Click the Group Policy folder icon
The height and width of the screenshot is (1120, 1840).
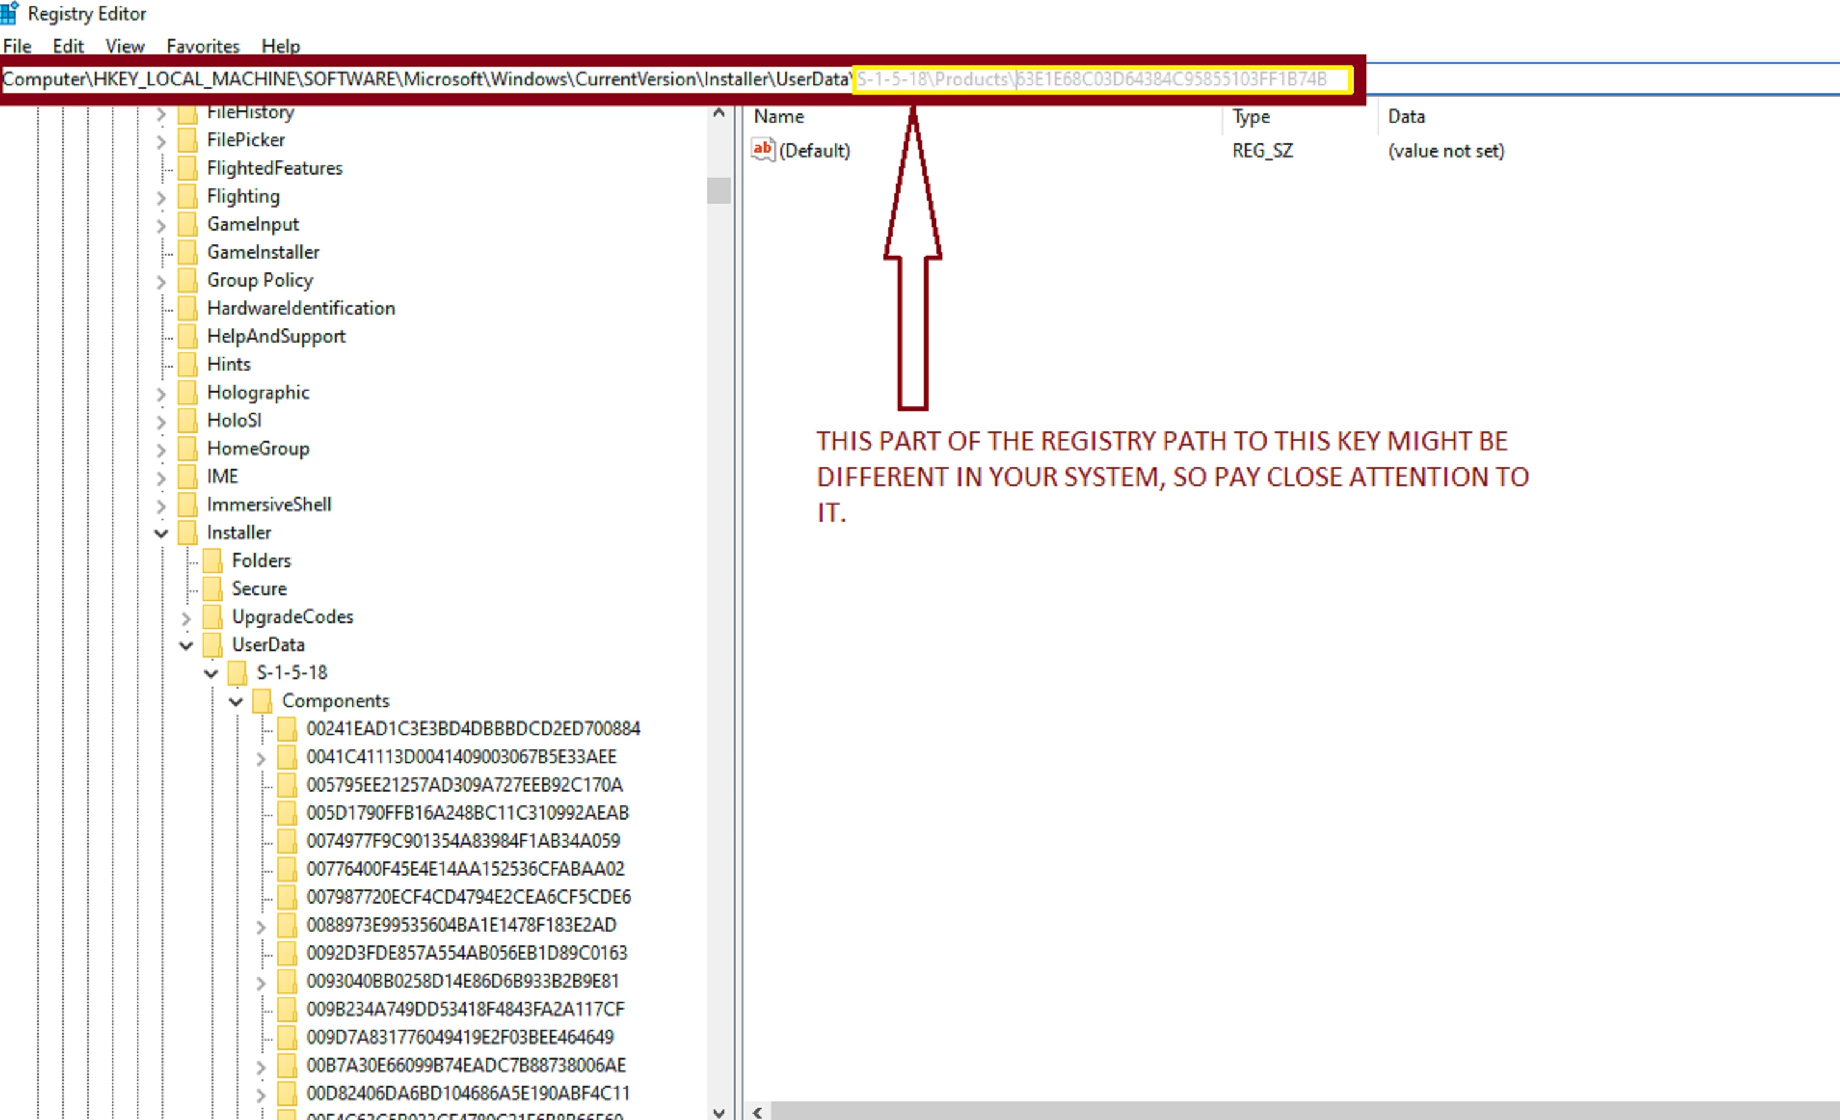pos(188,280)
